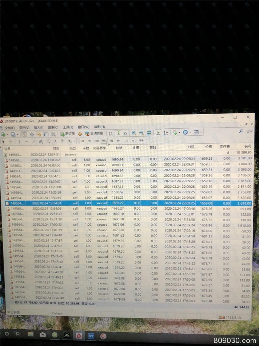Open the 帮助(H) menu
This screenshot has height=346, width=259.
99,127
